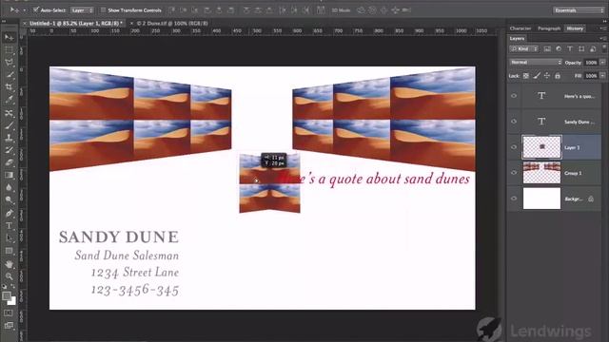The image size is (609, 342).
Task: Open Layers panel flyout menu
Action: (602, 38)
